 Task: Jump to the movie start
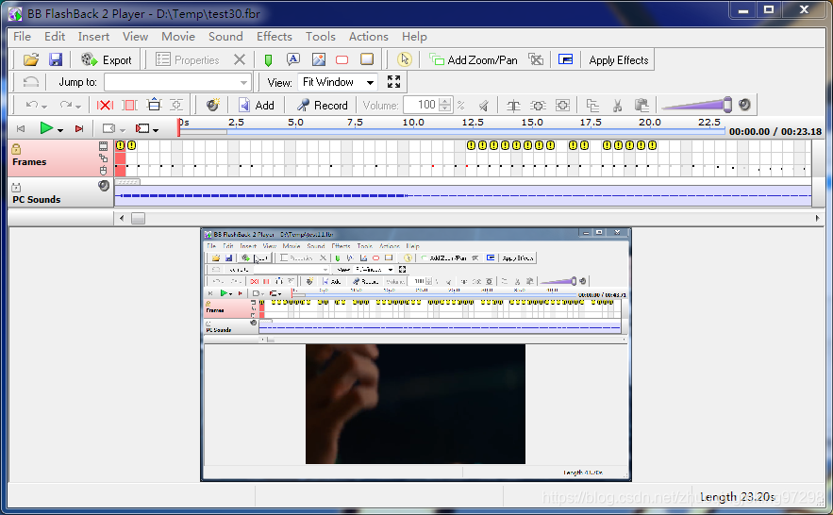[21, 128]
